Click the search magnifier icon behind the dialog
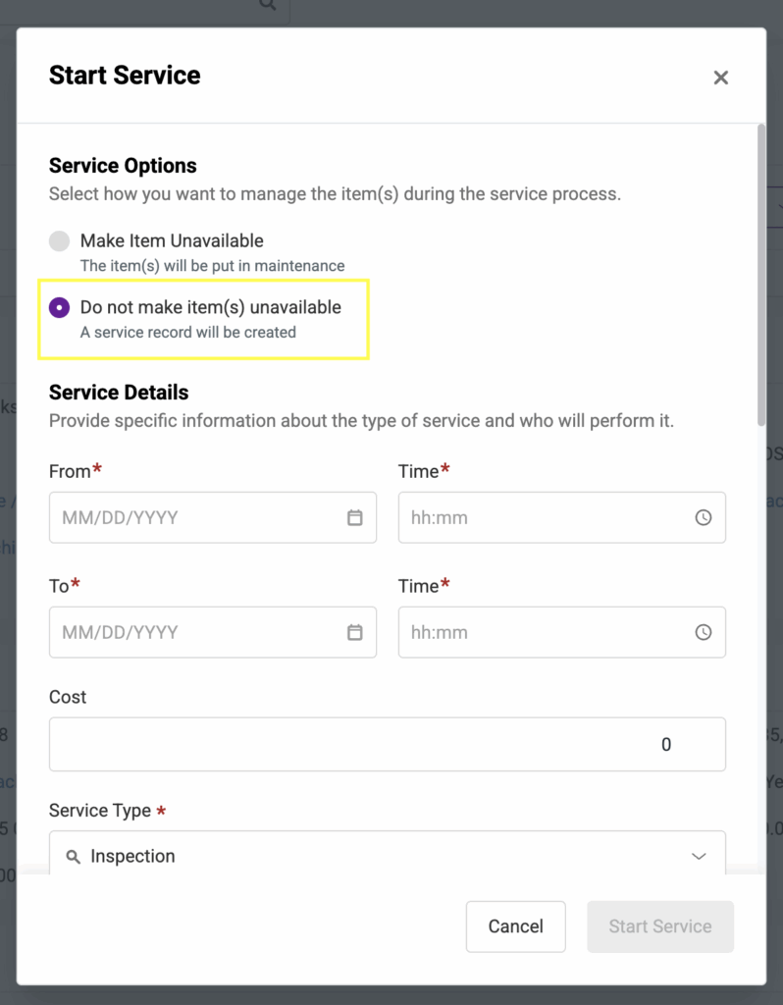Screen dimensions: 783x1005 [x=267, y=5]
